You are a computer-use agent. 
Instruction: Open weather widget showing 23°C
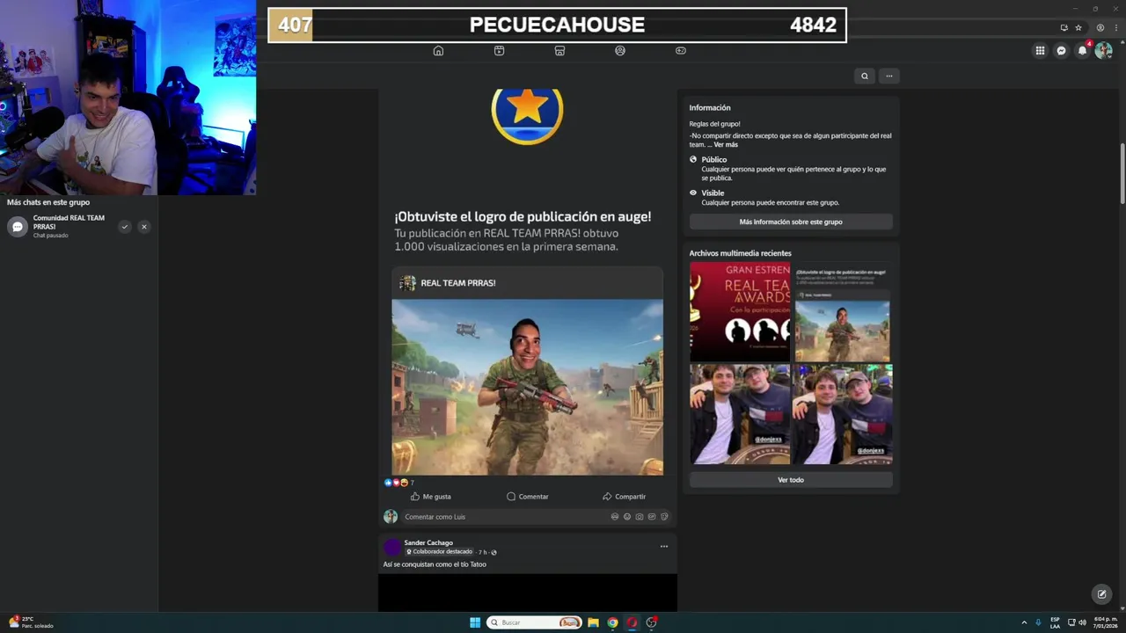click(32, 622)
